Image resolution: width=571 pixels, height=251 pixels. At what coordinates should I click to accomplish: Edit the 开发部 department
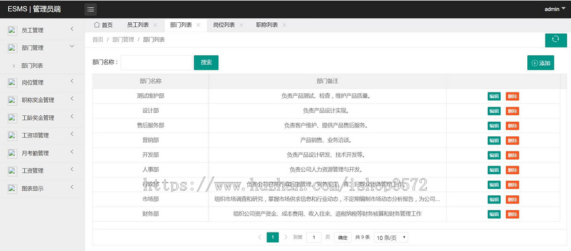(494, 155)
